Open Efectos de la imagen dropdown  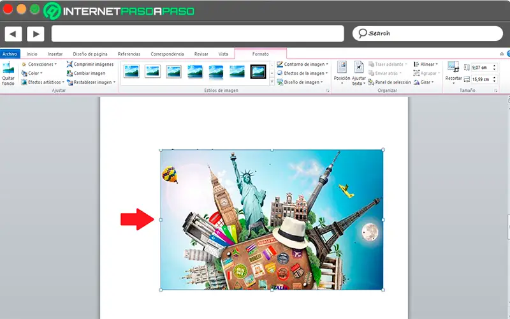pos(302,73)
